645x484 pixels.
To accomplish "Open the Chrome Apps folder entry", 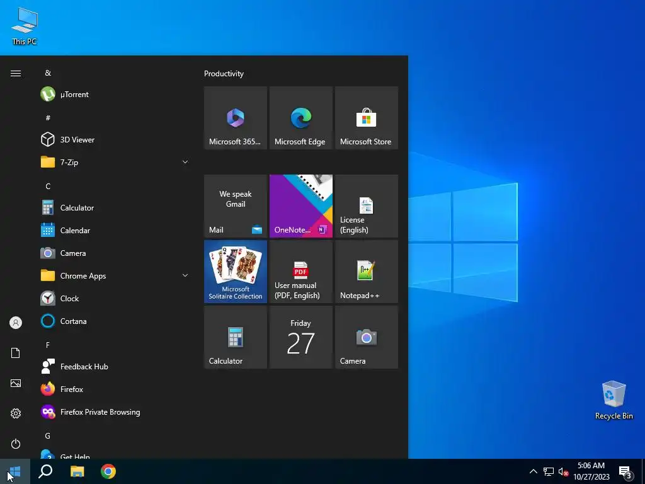I will coord(115,276).
